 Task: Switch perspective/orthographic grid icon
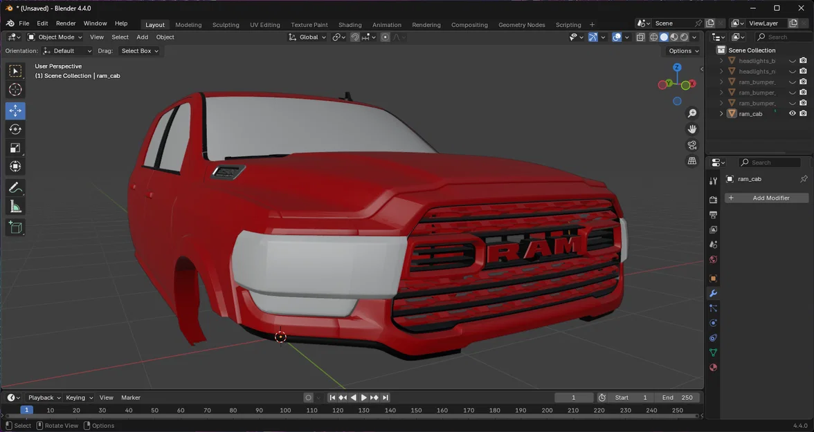click(x=692, y=161)
